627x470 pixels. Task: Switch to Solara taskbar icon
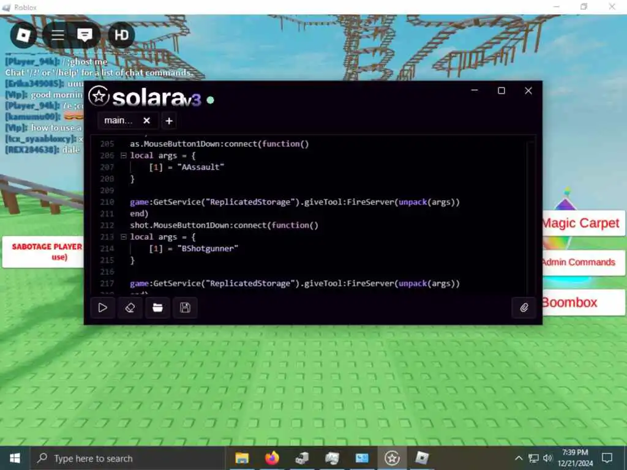click(x=392, y=458)
